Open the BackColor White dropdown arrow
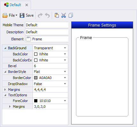The width and height of the screenshot is (137, 127). (65, 54)
